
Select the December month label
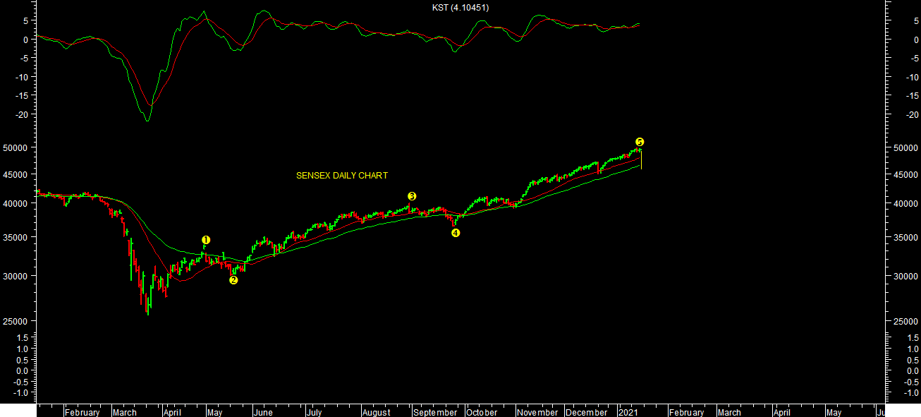coord(586,413)
